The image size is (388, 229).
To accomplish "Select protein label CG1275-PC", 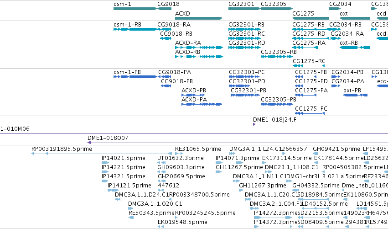I will pos(311,109).
